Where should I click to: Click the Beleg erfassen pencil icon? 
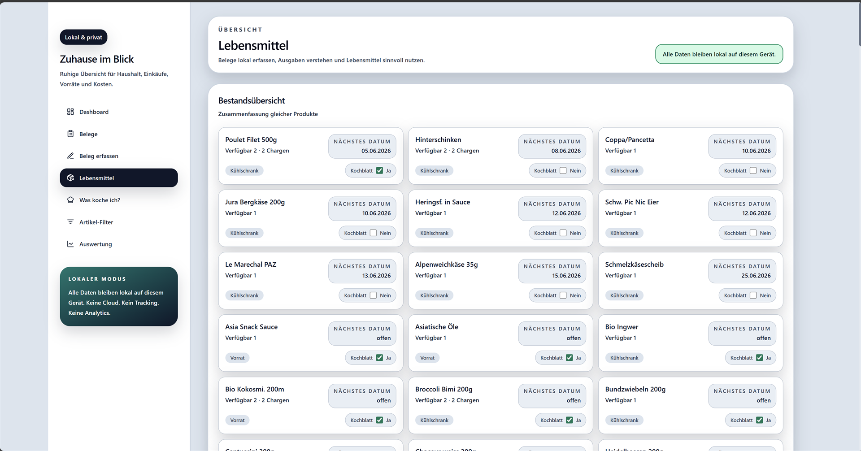70,156
